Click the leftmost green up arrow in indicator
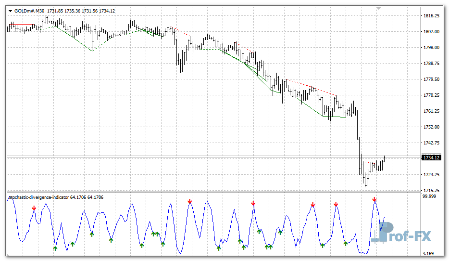This screenshot has width=449, height=261. pyautogui.click(x=55, y=248)
